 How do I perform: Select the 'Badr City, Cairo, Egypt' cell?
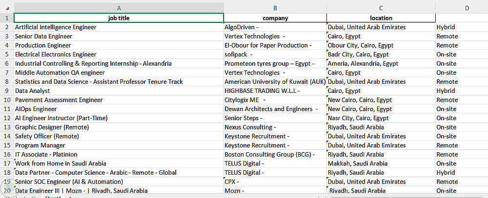pos(381,54)
